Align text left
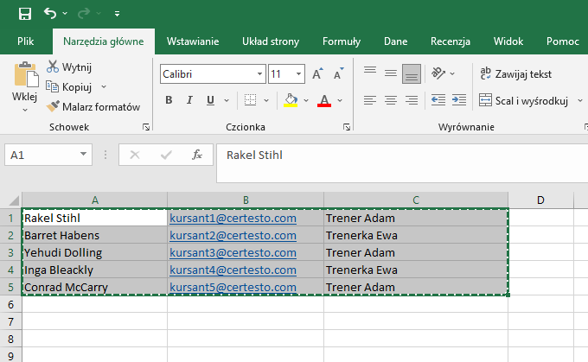The width and height of the screenshot is (588, 362). (x=370, y=100)
